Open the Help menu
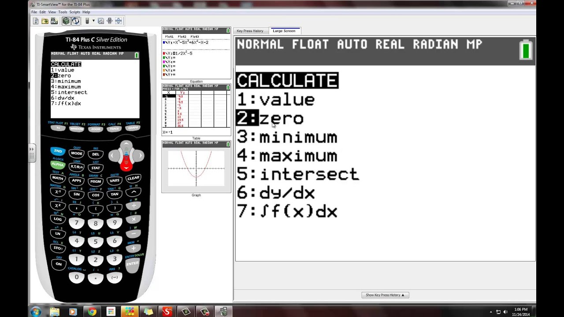Viewport: 564px width, 317px height. coord(86,12)
